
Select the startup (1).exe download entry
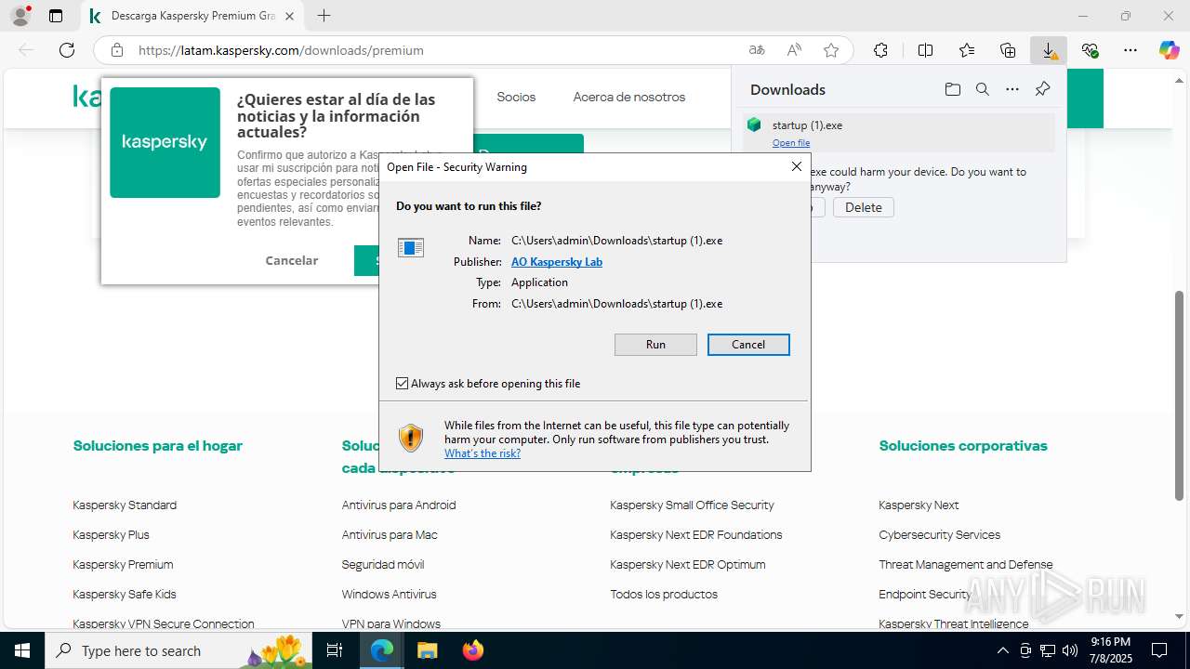tap(898, 132)
